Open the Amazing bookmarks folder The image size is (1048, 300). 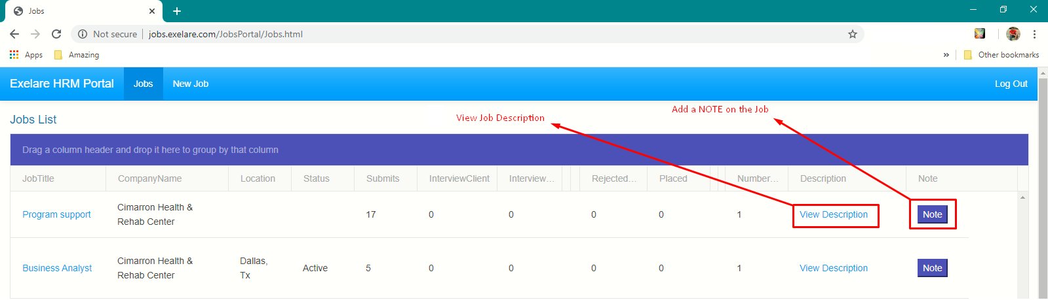coord(77,55)
